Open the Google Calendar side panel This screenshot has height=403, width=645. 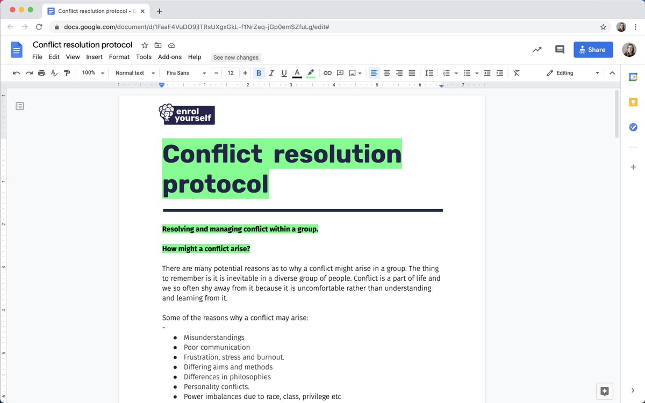(x=633, y=77)
